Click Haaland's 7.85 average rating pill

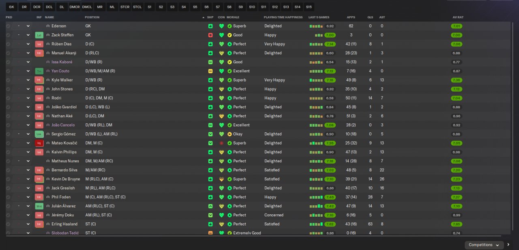[457, 224]
